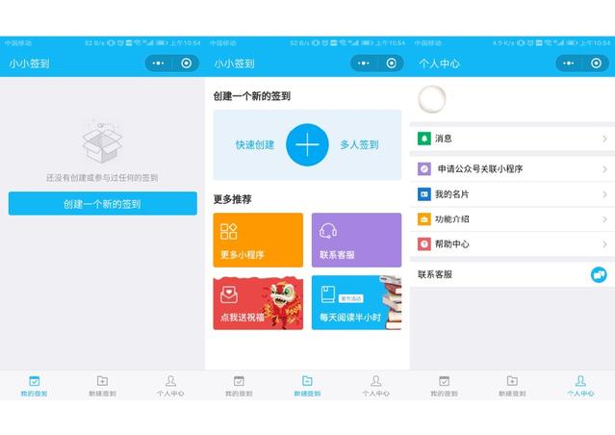Click the big blue plus circle button
Viewport: 615px width, 435px height.
[307, 144]
